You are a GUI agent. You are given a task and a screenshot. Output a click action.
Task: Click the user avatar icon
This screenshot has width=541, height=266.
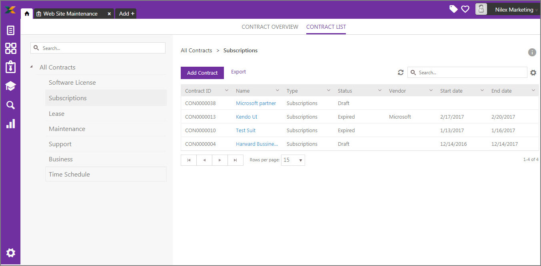pos(481,9)
